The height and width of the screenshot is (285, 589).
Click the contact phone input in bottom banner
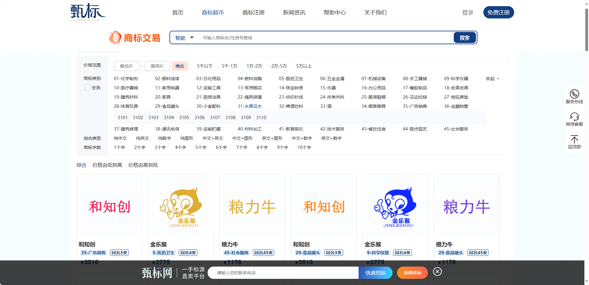pos(283,273)
